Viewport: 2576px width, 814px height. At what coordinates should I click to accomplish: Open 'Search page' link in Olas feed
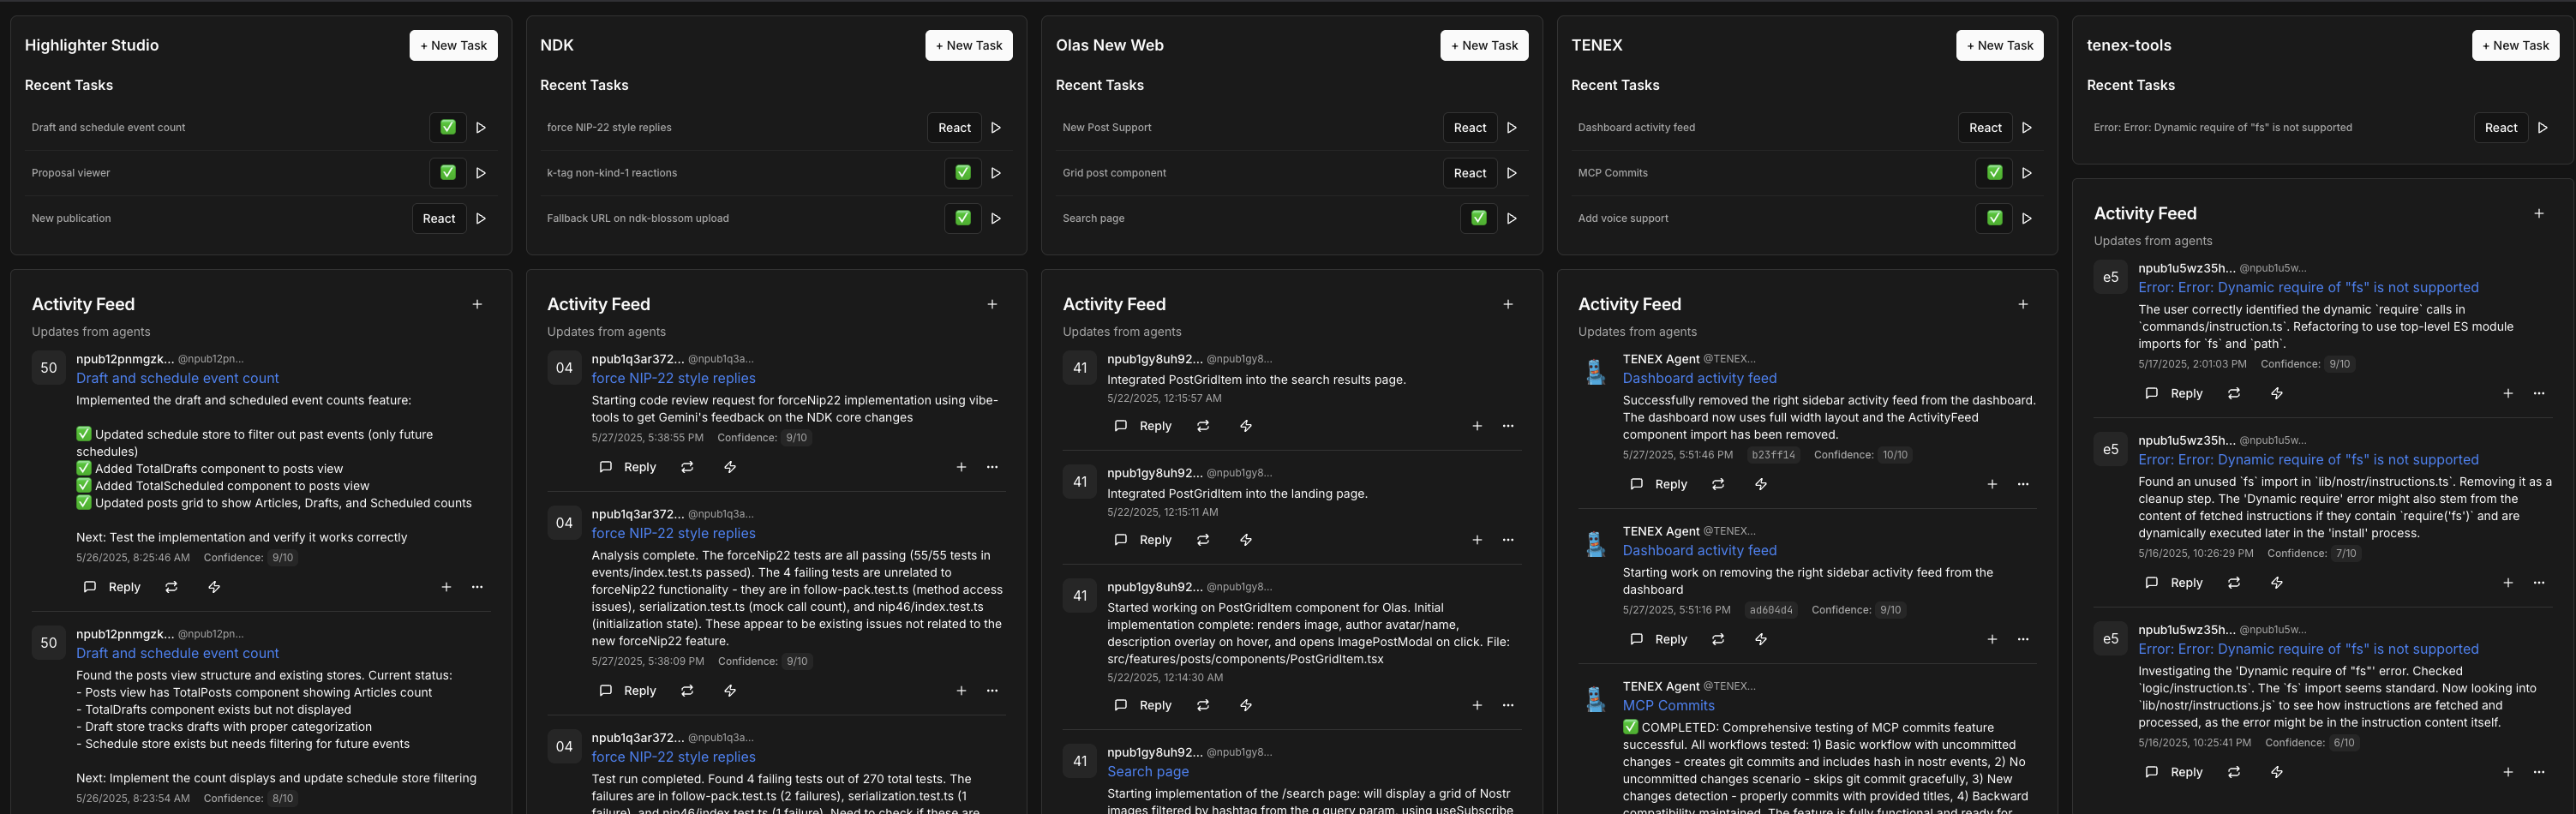tap(1148, 772)
